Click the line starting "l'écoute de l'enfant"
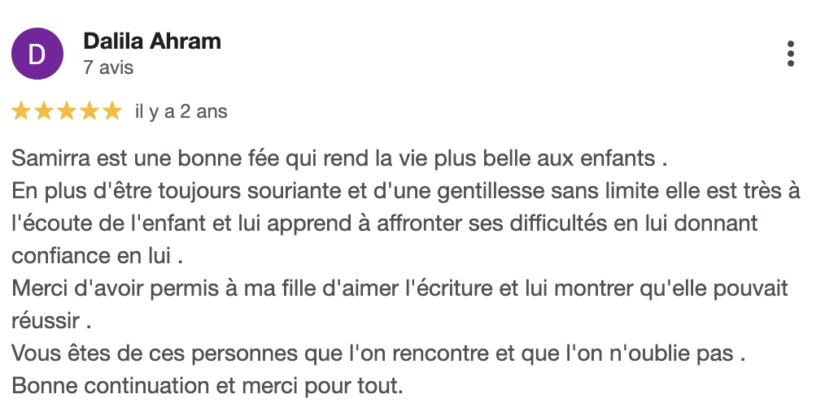Screen dimensions: 825x416 [384, 223]
